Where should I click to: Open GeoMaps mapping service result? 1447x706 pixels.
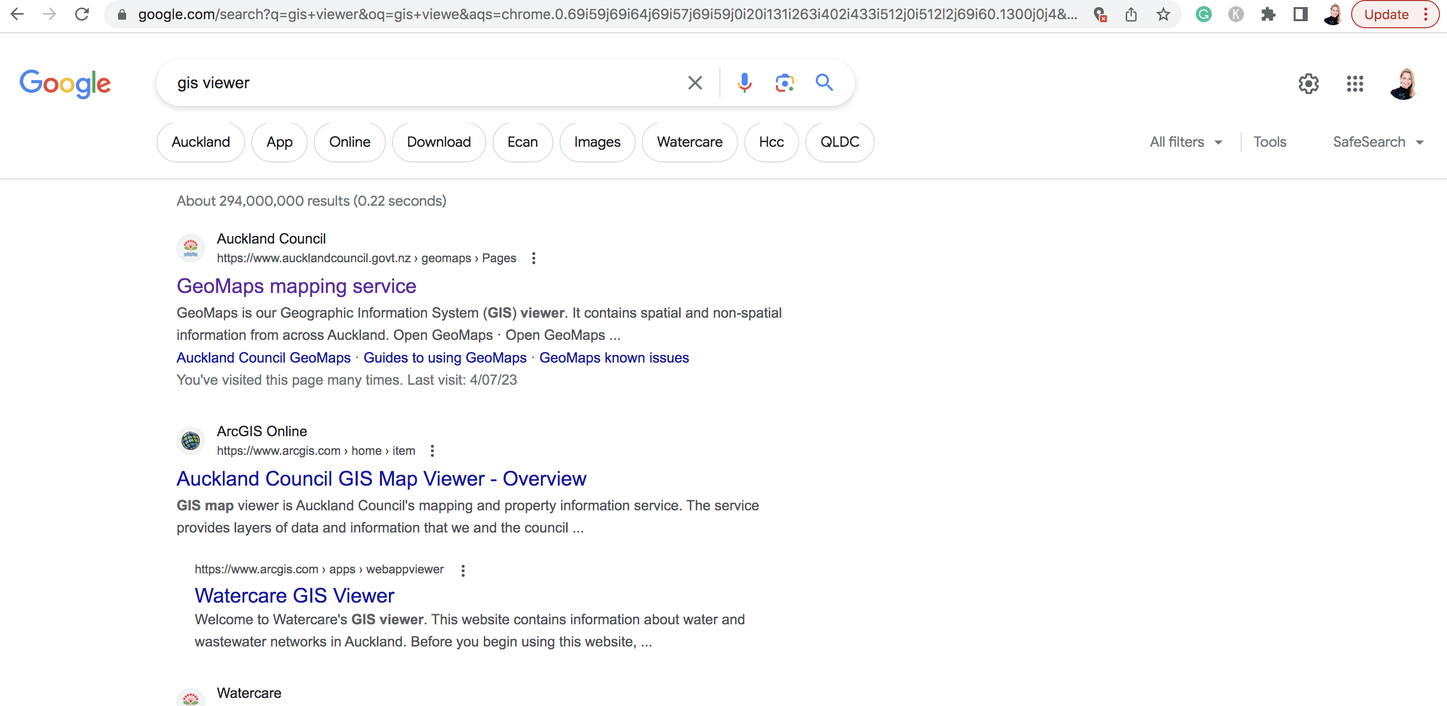(296, 286)
